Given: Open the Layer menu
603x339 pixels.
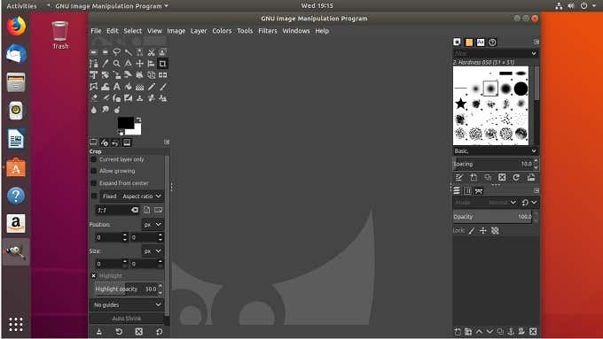Looking at the screenshot, I should click(199, 31).
